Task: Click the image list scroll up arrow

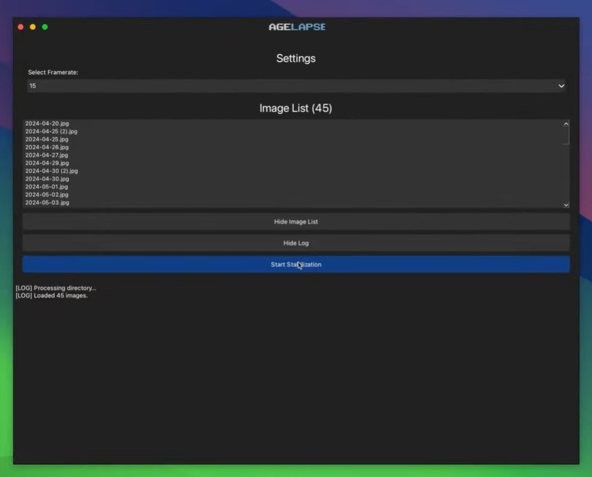Action: click(566, 124)
